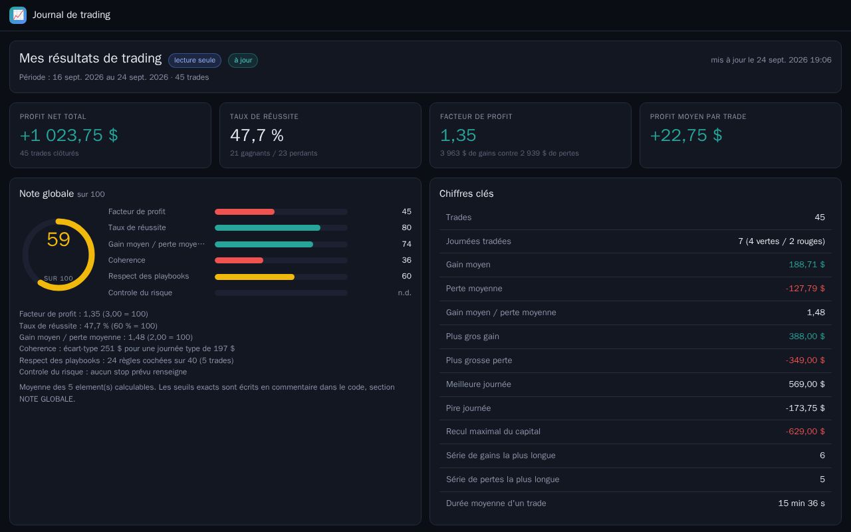The width and height of the screenshot is (851, 532).
Task: Click the Gain moyen / perte moyenne score bar
Action: [264, 244]
